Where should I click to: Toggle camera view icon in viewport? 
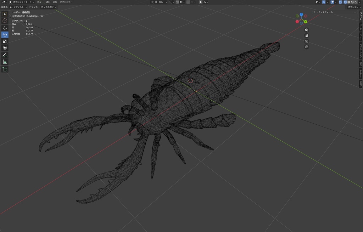[307, 41]
